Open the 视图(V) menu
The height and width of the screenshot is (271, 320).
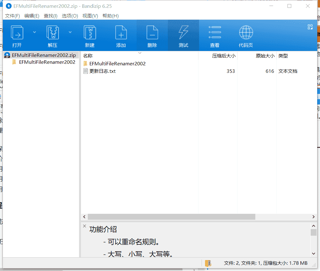[x=90, y=16]
